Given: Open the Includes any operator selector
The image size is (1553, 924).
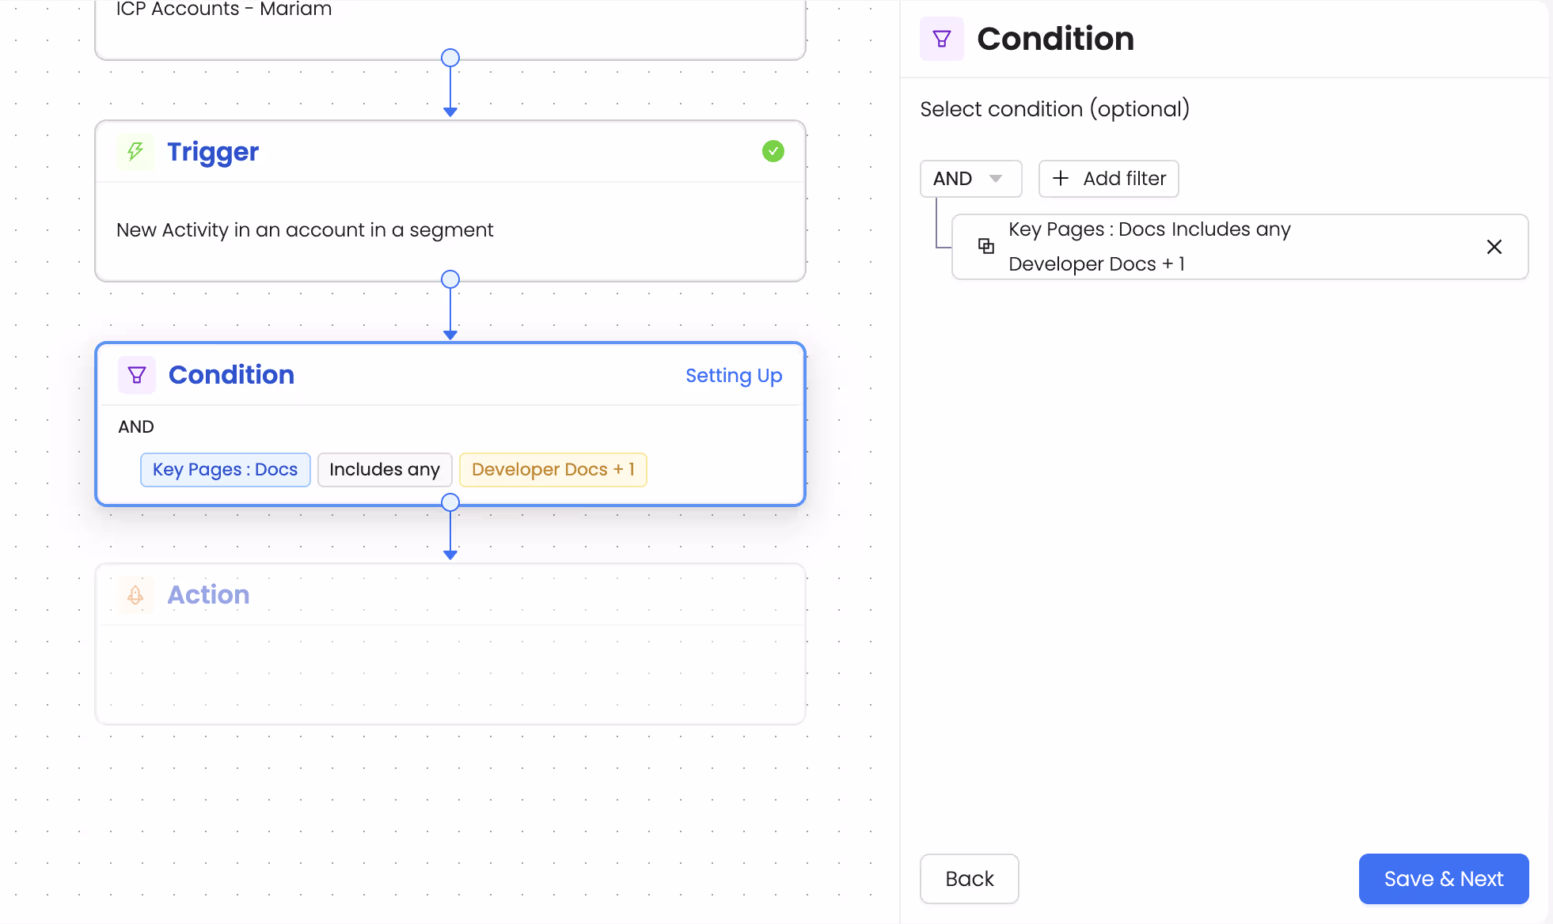Looking at the screenshot, I should tap(385, 469).
